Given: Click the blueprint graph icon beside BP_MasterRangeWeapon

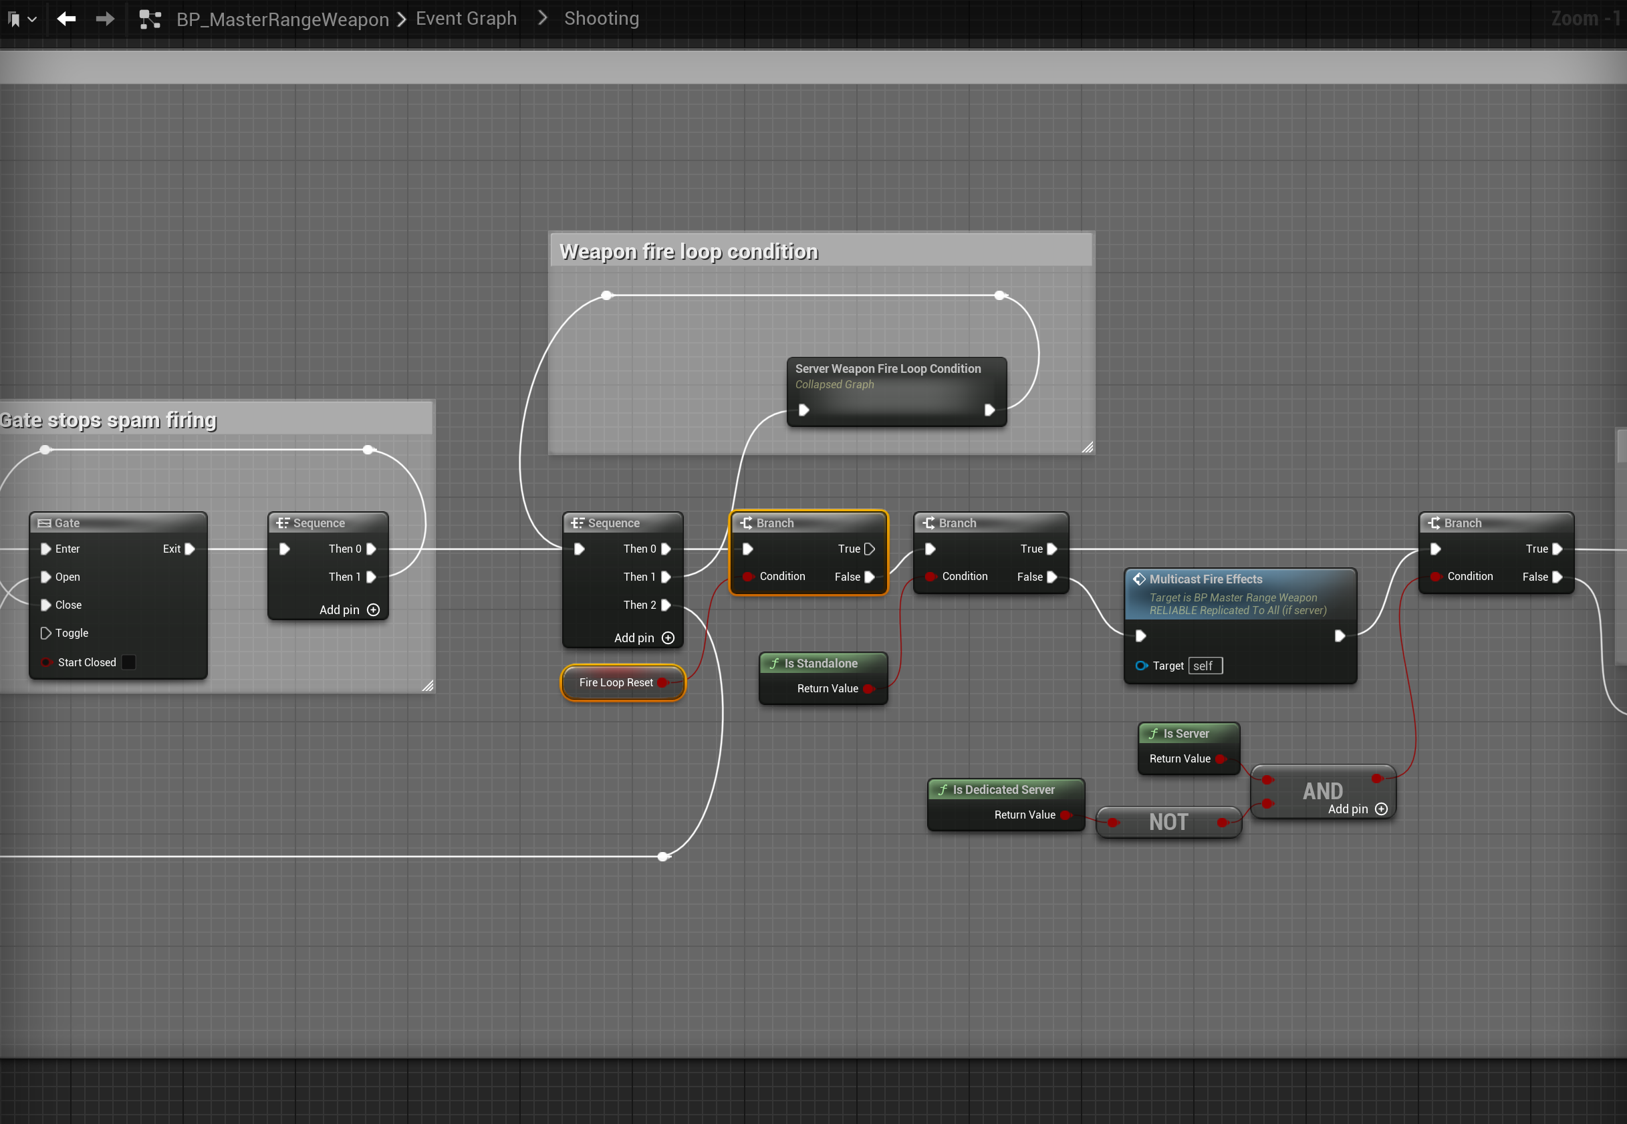Looking at the screenshot, I should pyautogui.click(x=150, y=19).
